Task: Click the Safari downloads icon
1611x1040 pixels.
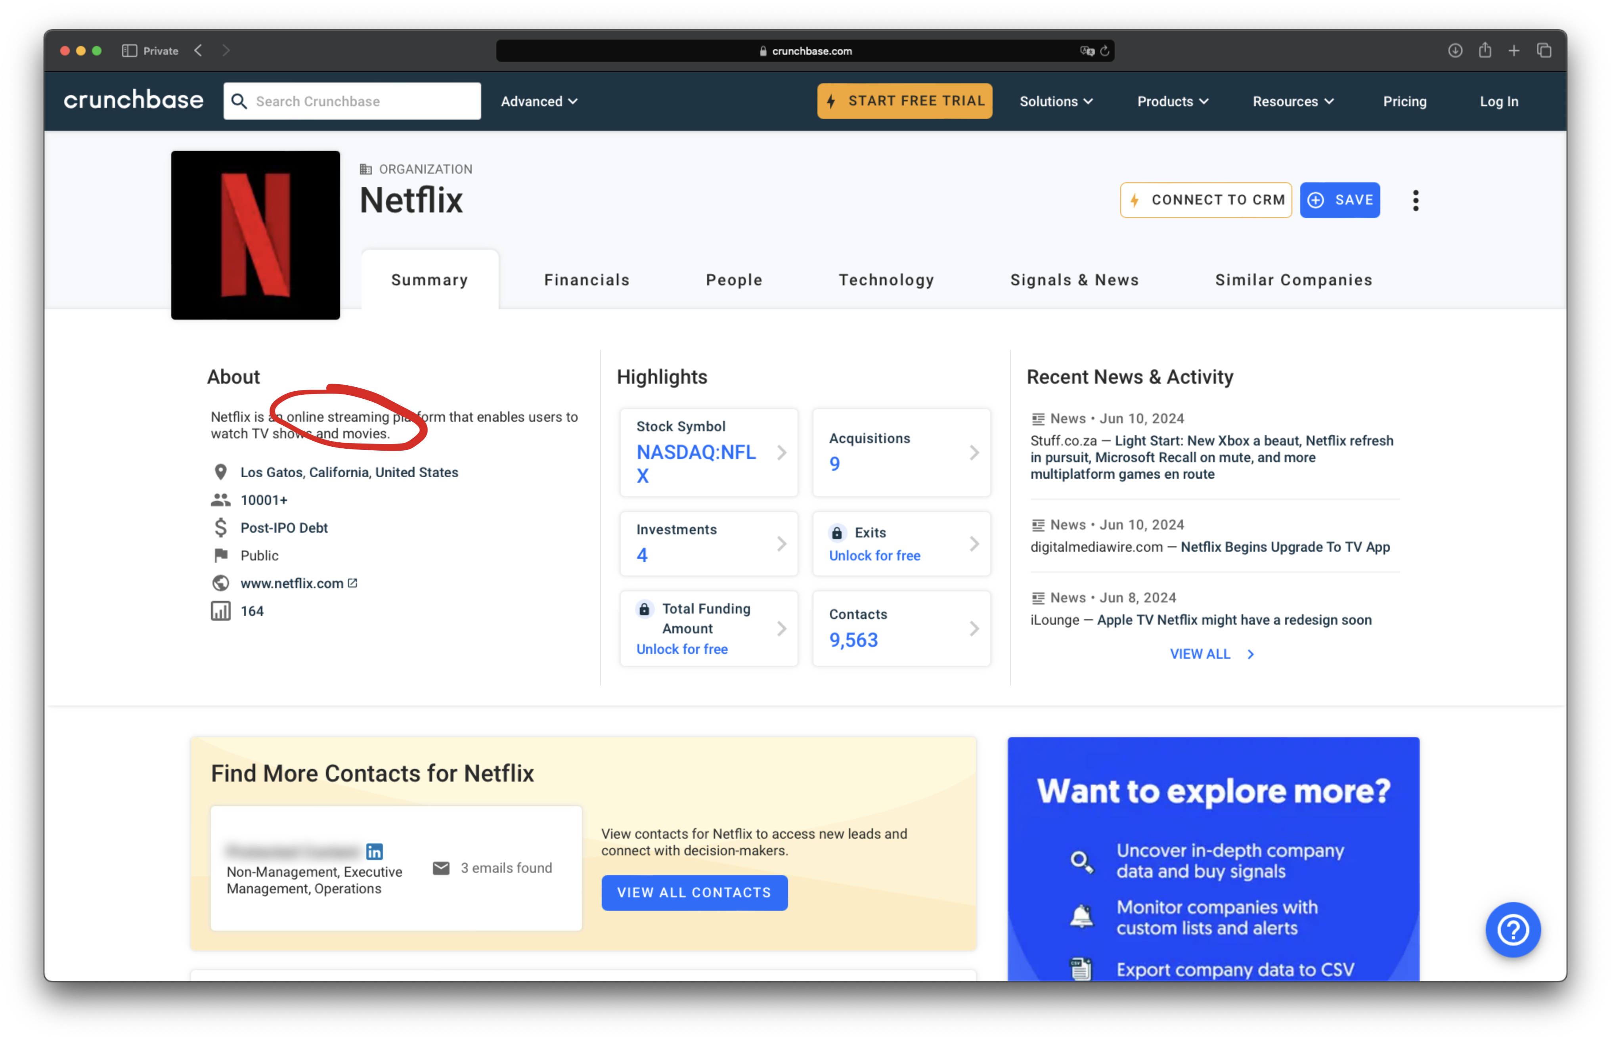Action: 1455,51
